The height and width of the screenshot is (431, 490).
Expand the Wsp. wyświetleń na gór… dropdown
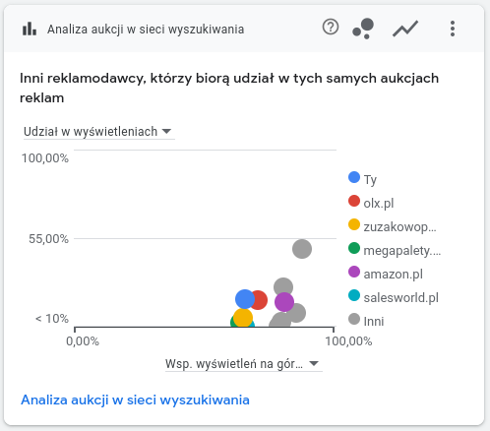[x=243, y=364]
